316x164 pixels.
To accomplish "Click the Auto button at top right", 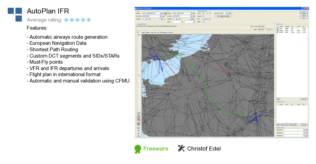I will point(304,12).
